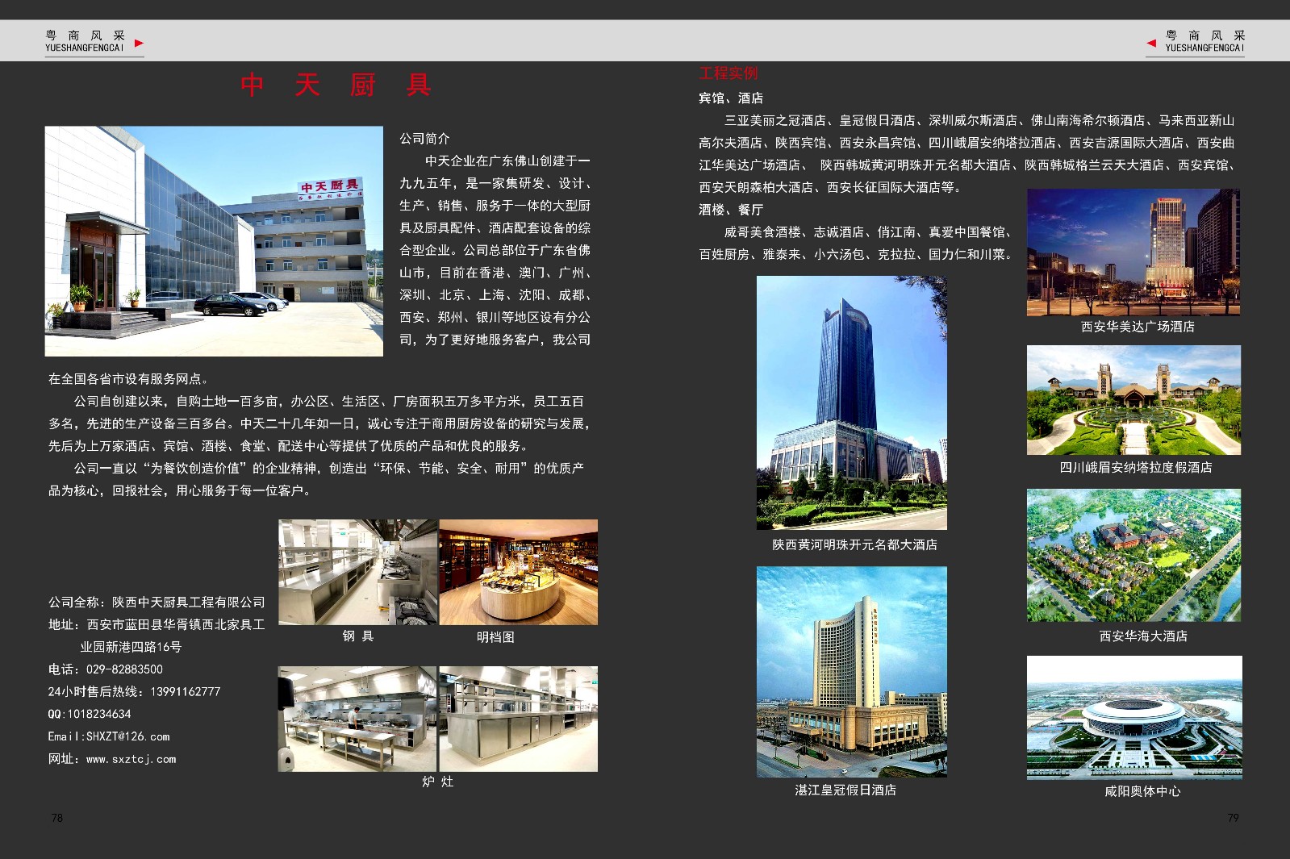Open the 西安华海大酒店 aerial photo
1290x859 pixels.
click(1133, 555)
